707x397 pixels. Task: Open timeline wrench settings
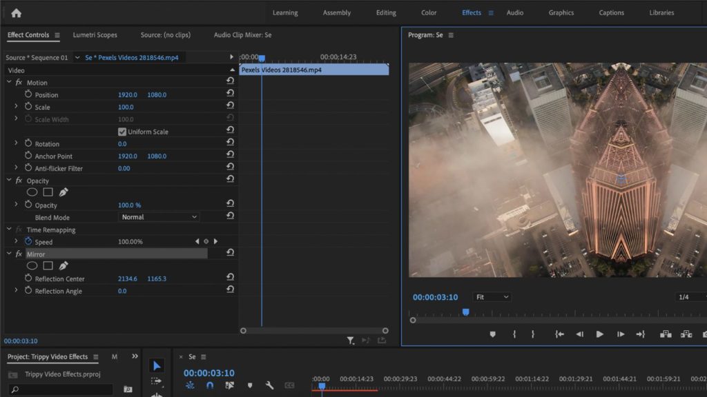[x=270, y=385]
